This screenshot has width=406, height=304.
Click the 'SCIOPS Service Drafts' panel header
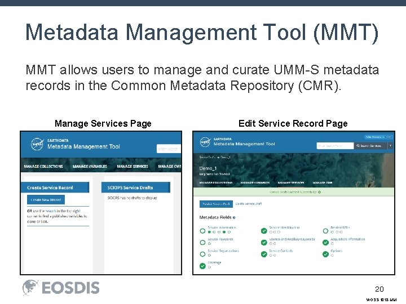(136, 187)
